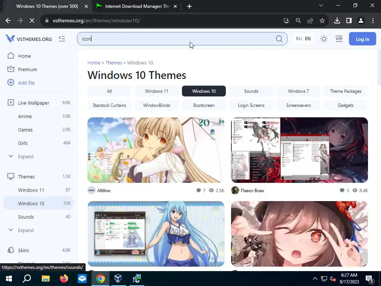Launch Firefox from the taskbar
Viewport: 381px width, 286px height.
(x=64, y=279)
